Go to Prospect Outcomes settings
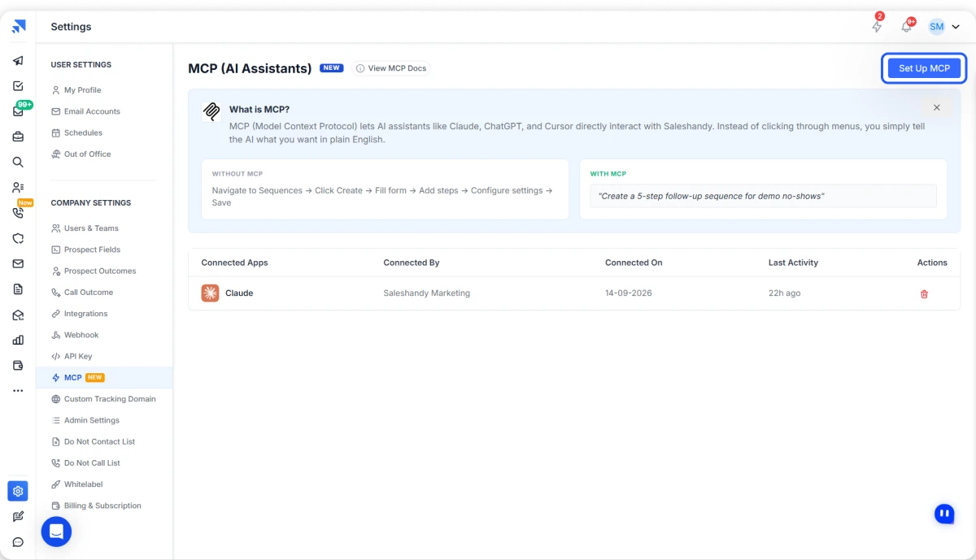Screen dimensions: 976x560 (x=100, y=271)
